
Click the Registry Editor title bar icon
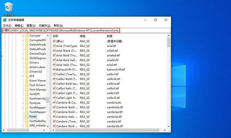click(5, 20)
